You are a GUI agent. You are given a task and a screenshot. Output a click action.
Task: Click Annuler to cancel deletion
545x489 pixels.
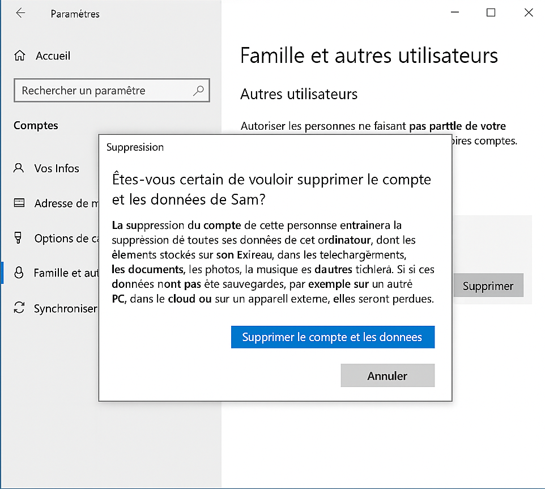tap(388, 375)
